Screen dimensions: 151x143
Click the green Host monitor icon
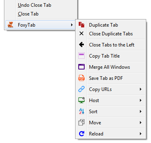click(81, 100)
